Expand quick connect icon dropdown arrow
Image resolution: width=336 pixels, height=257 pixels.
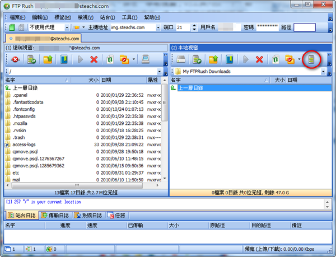coord(83,27)
